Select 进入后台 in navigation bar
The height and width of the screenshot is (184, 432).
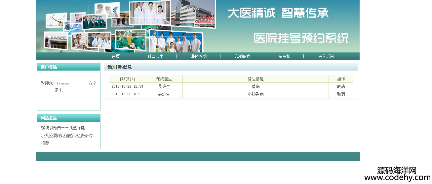326,56
